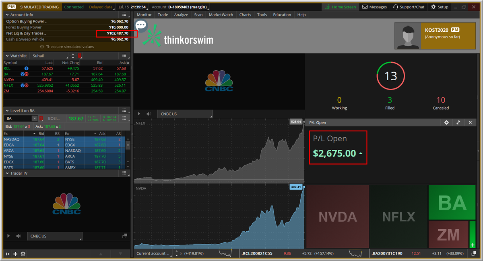Open the Charts tab
The image size is (483, 261).
point(245,15)
